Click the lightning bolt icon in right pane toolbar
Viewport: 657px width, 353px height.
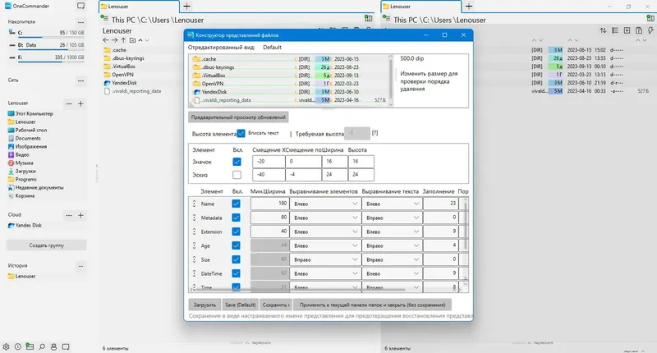[650, 30]
